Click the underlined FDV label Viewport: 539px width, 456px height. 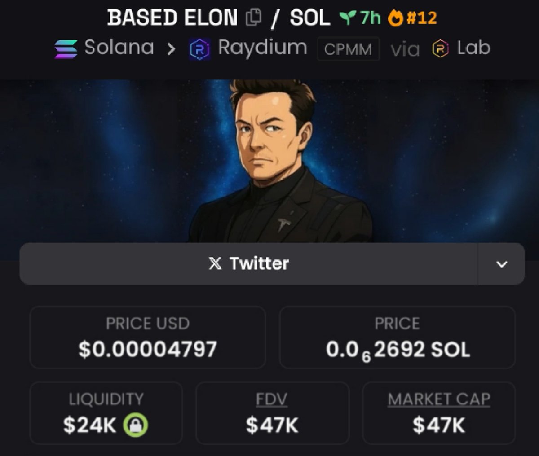272,399
